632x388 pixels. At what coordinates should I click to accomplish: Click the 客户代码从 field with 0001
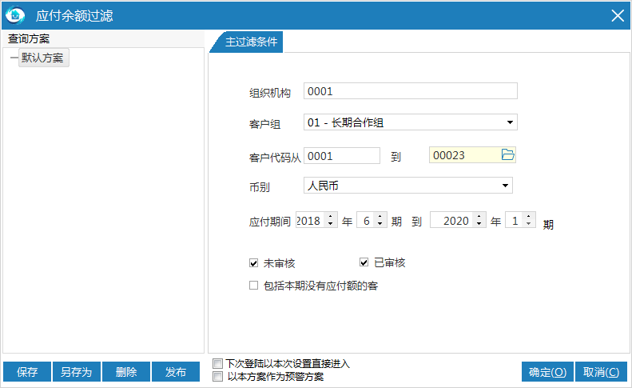342,156
